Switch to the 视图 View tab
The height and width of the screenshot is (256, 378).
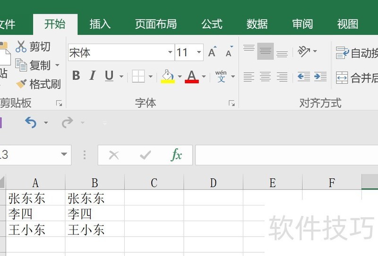click(x=348, y=25)
